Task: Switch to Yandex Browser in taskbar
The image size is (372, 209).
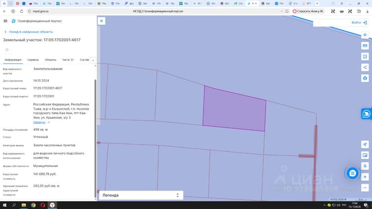Action: coord(52,205)
